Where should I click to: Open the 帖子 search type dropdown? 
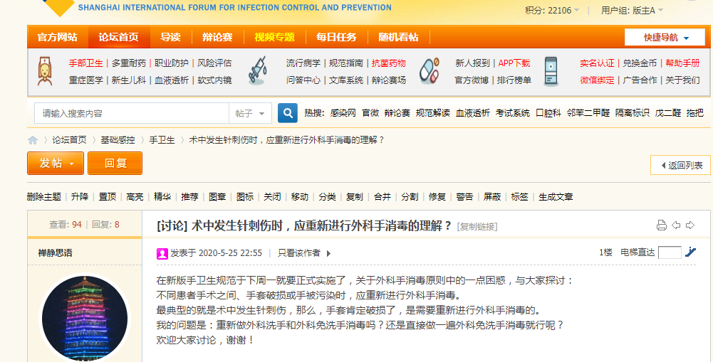(x=250, y=113)
